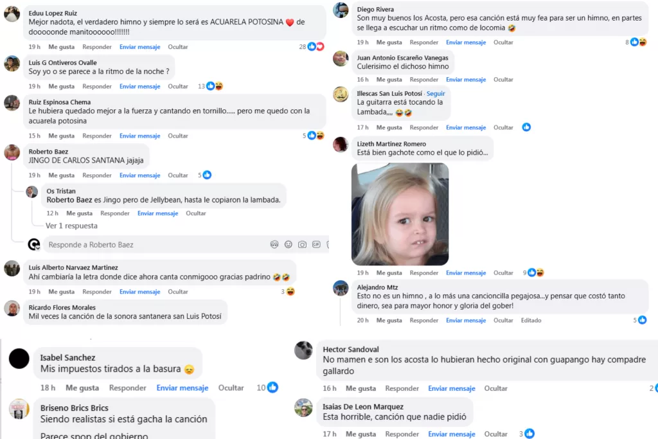This screenshot has height=439, width=658.
Task: Open the emoji picker in reply box
Action: pyautogui.click(x=289, y=245)
